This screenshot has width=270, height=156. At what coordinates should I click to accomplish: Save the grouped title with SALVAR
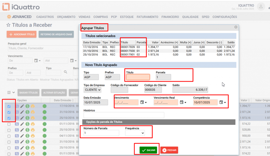148,150
